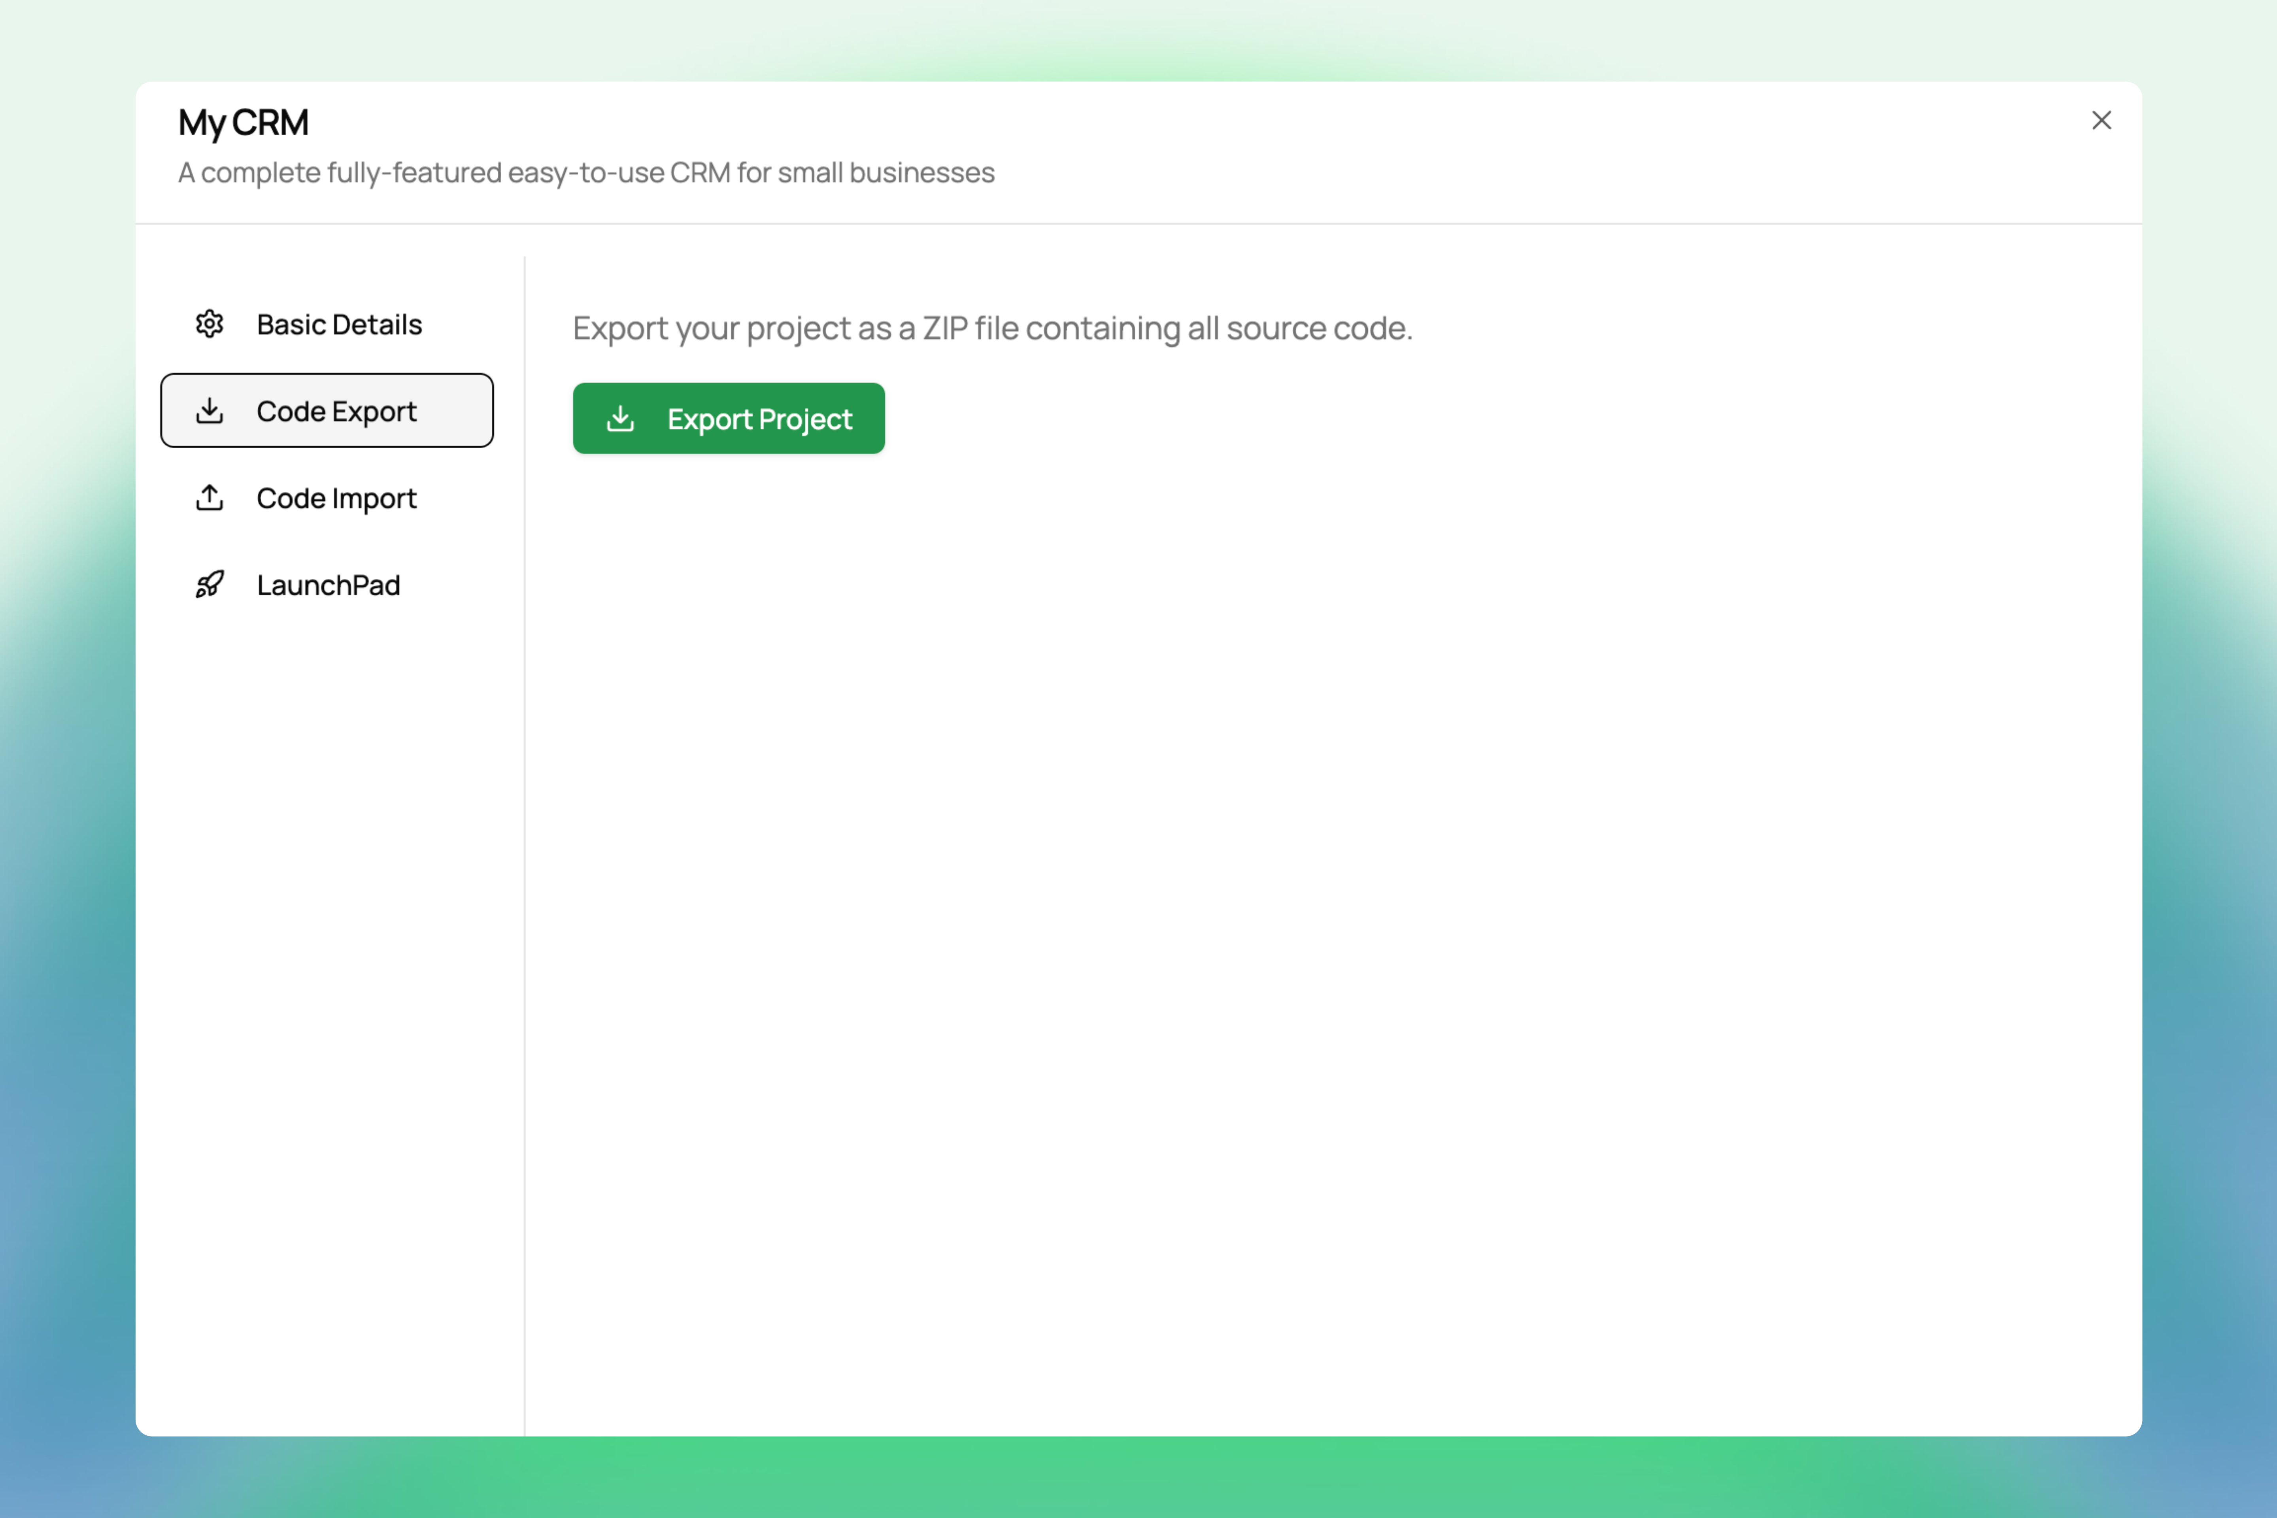Click the "Export Project" button text

[759, 419]
